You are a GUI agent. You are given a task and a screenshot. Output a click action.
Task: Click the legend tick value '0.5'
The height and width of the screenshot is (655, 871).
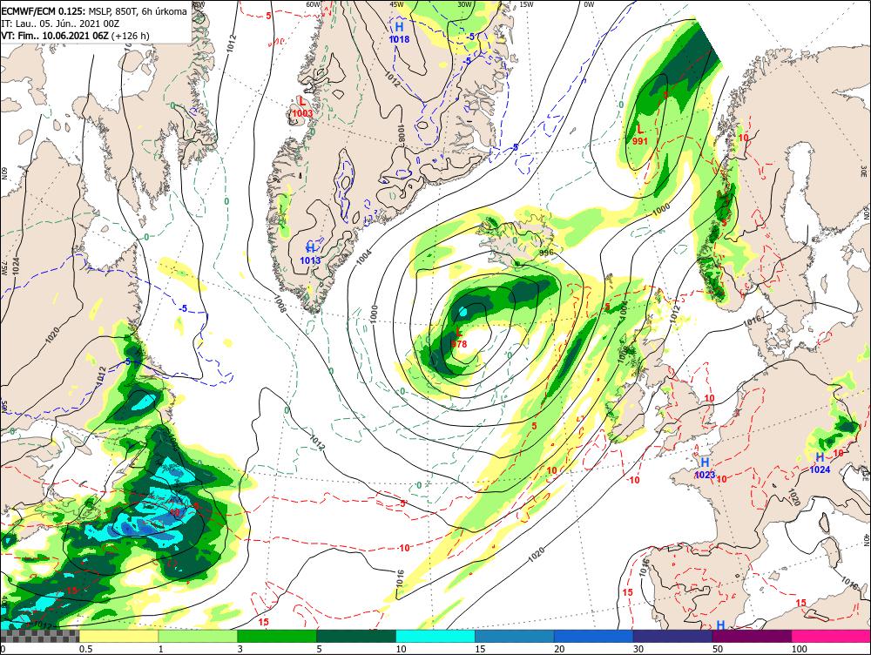85,649
